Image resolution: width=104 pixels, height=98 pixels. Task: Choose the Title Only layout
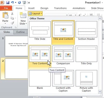tap(86, 55)
